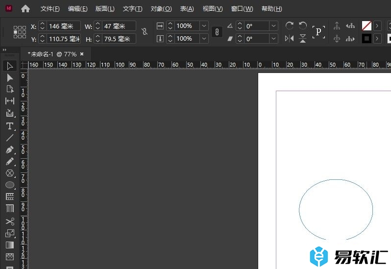This screenshot has height=269, width=391.
Task: Open the 帮助(H) menu
Action: point(271,9)
